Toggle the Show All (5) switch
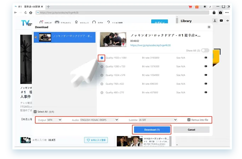Screen dimensions: 242x159 (205, 50)
